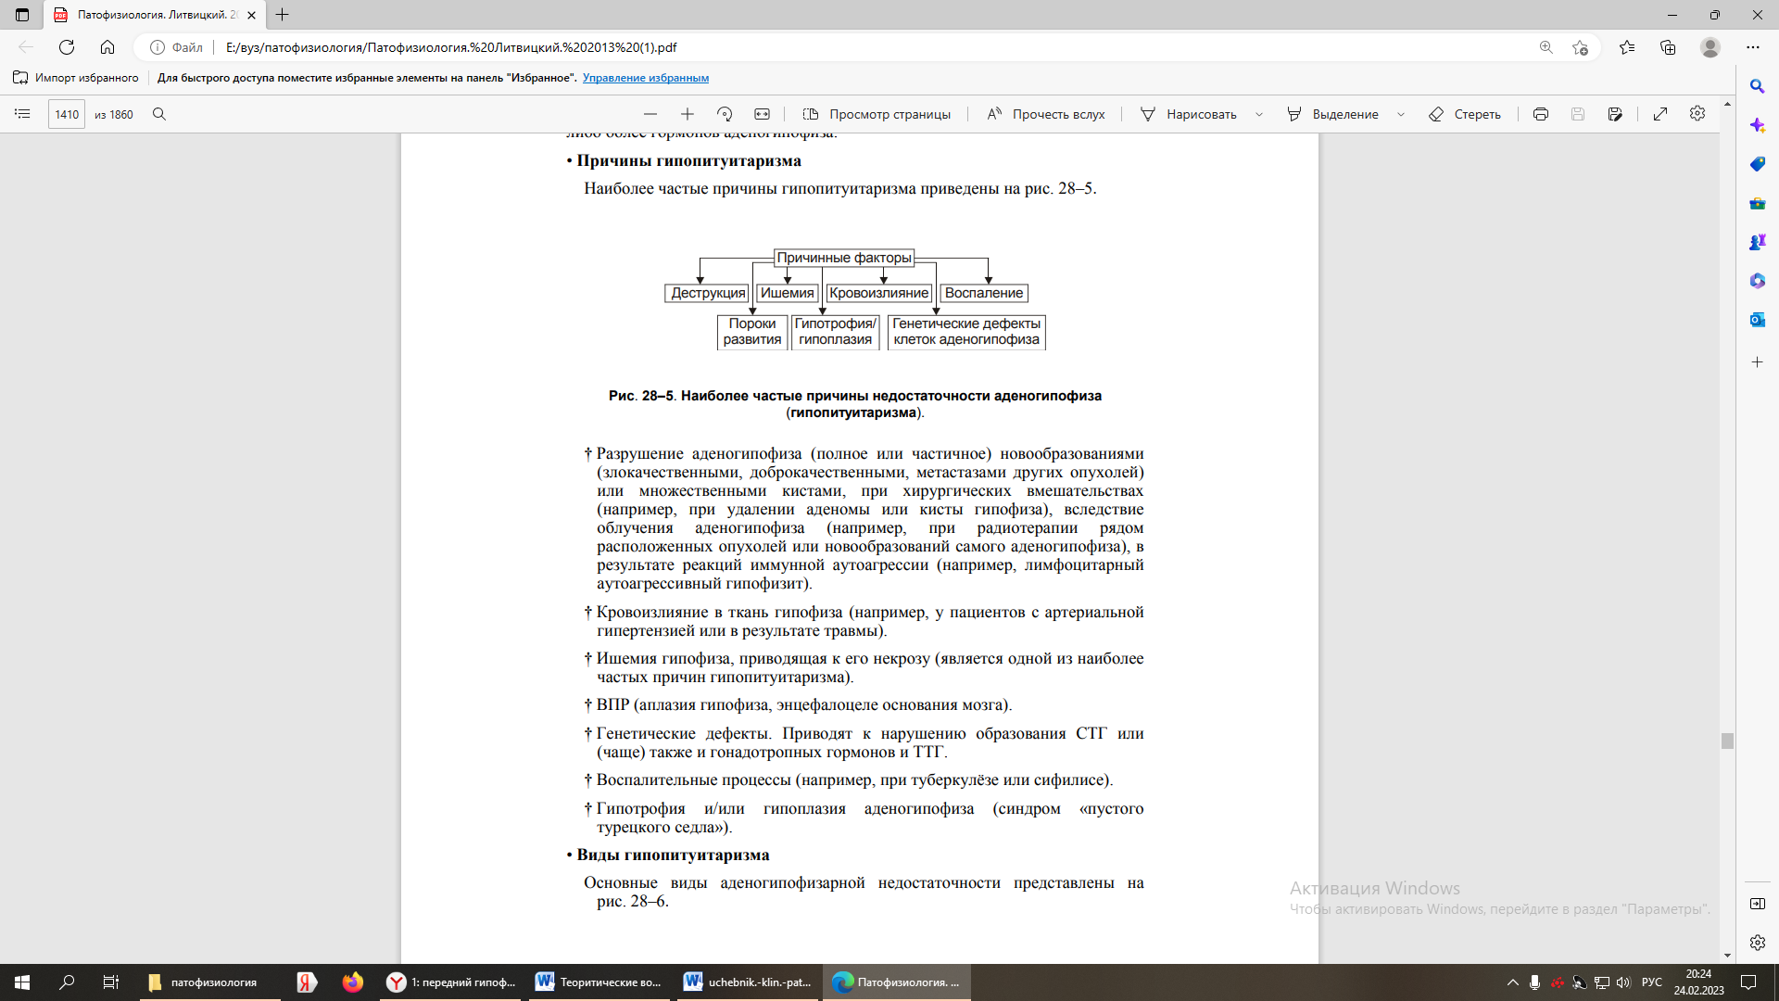Open the Windows Start menu
Image resolution: width=1779 pixels, height=1001 pixels.
(22, 982)
